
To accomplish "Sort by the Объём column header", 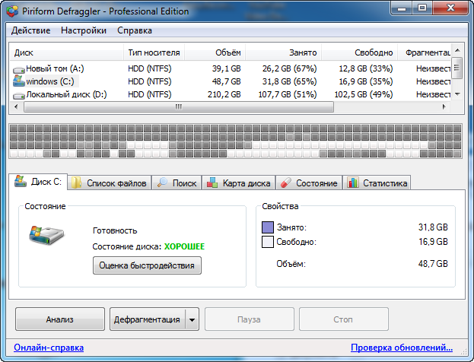I will coord(215,52).
